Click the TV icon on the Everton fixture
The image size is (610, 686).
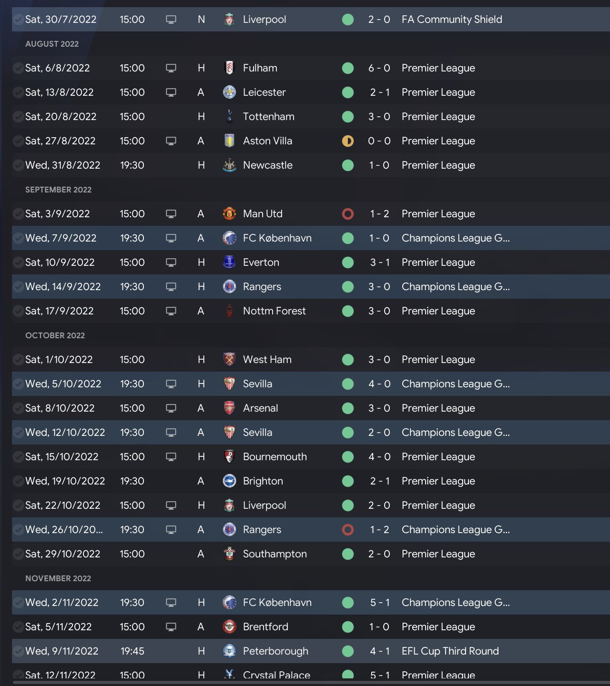171,262
